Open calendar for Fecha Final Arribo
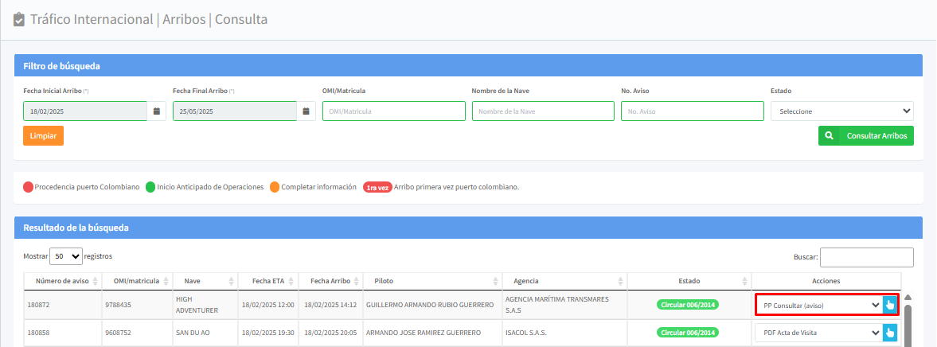The width and height of the screenshot is (937, 347). (x=306, y=111)
